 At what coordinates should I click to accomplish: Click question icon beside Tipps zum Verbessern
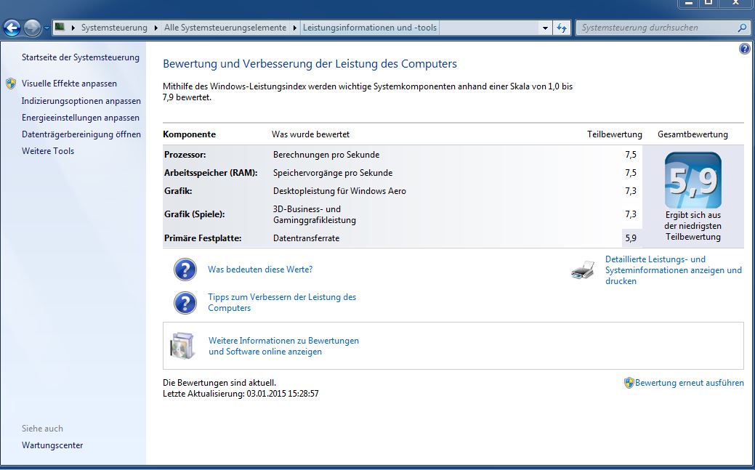(185, 303)
